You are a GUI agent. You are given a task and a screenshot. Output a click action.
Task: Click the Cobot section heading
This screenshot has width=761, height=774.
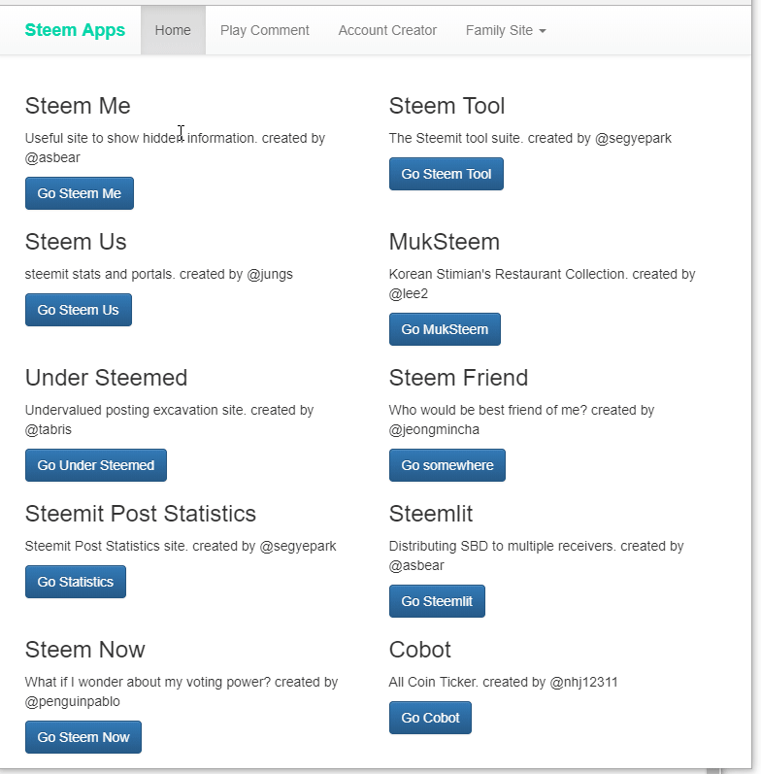point(419,650)
